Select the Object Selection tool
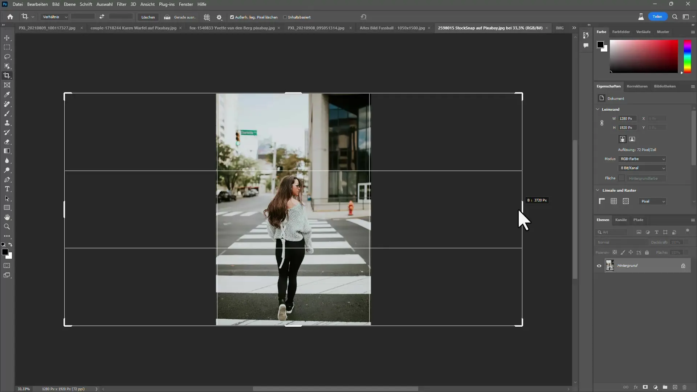697x392 pixels. coord(7,66)
